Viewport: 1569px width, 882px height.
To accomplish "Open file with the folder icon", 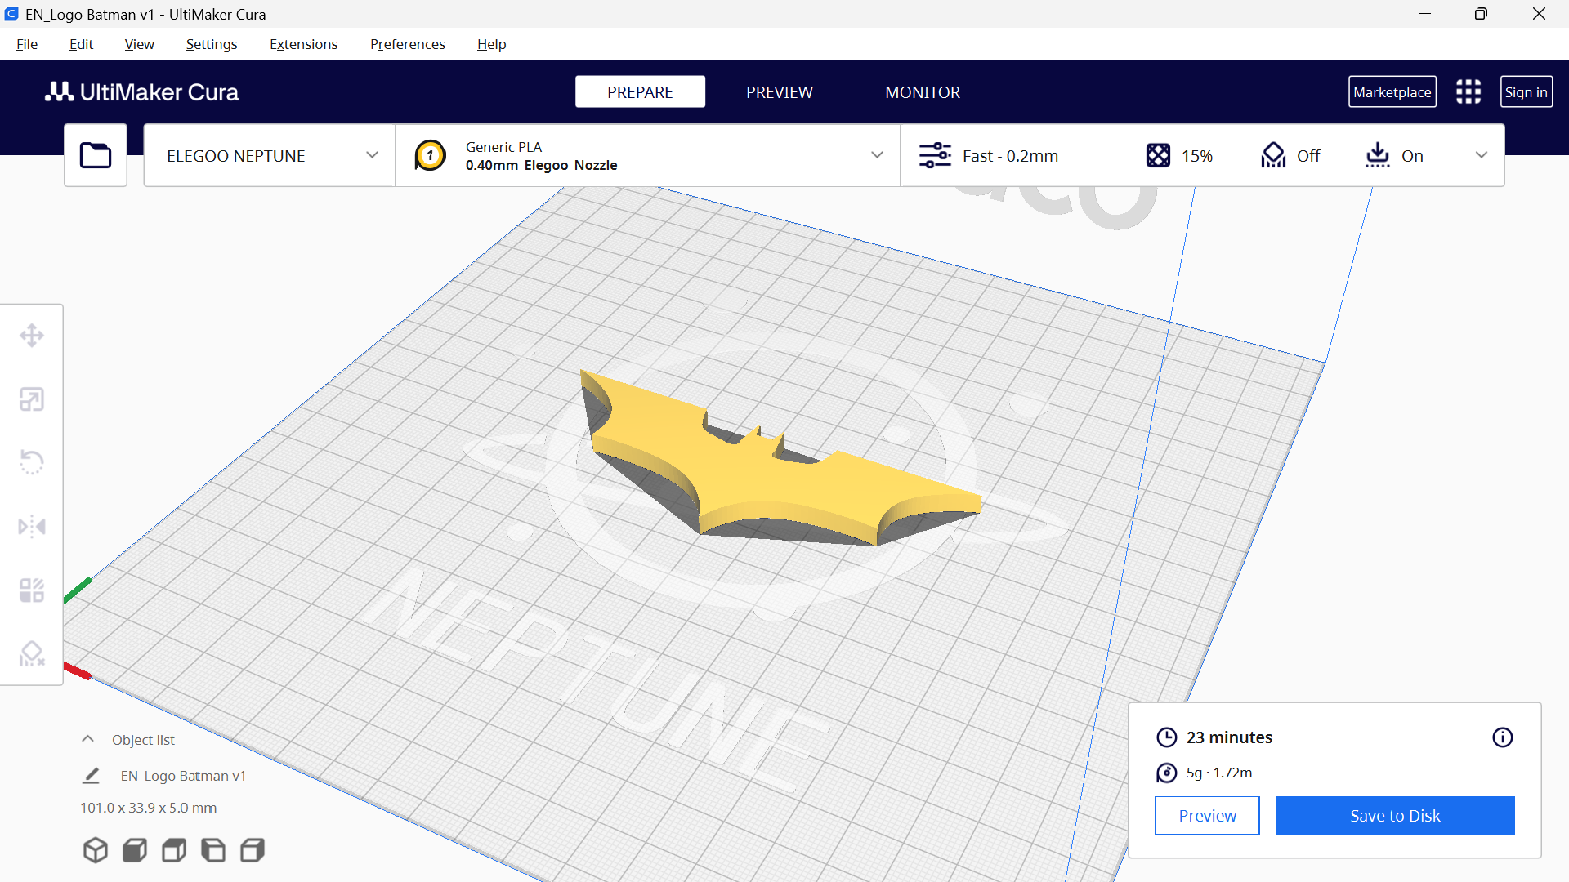I will pos(96,155).
